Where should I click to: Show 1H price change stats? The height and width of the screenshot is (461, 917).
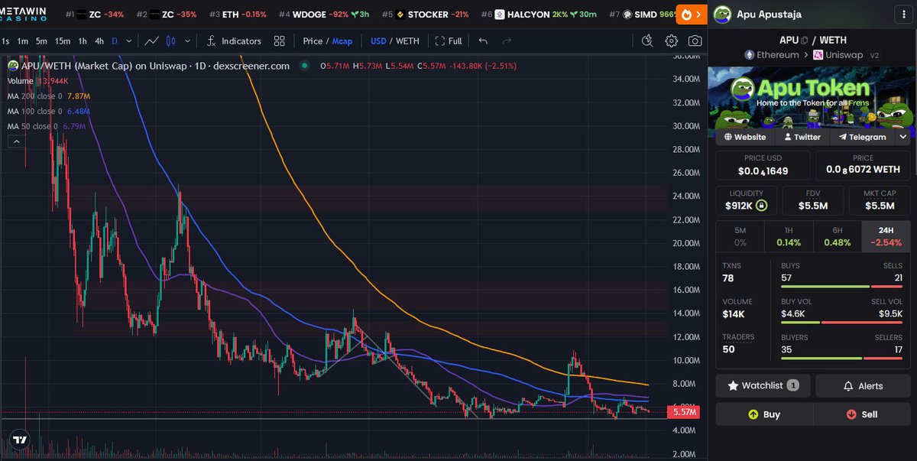pos(789,236)
